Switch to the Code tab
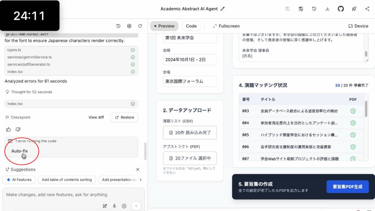Viewport: 375px width, 211px height. pyautogui.click(x=191, y=26)
